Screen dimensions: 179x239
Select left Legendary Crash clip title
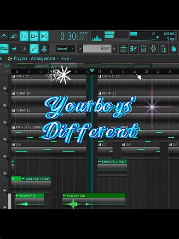click(38, 179)
